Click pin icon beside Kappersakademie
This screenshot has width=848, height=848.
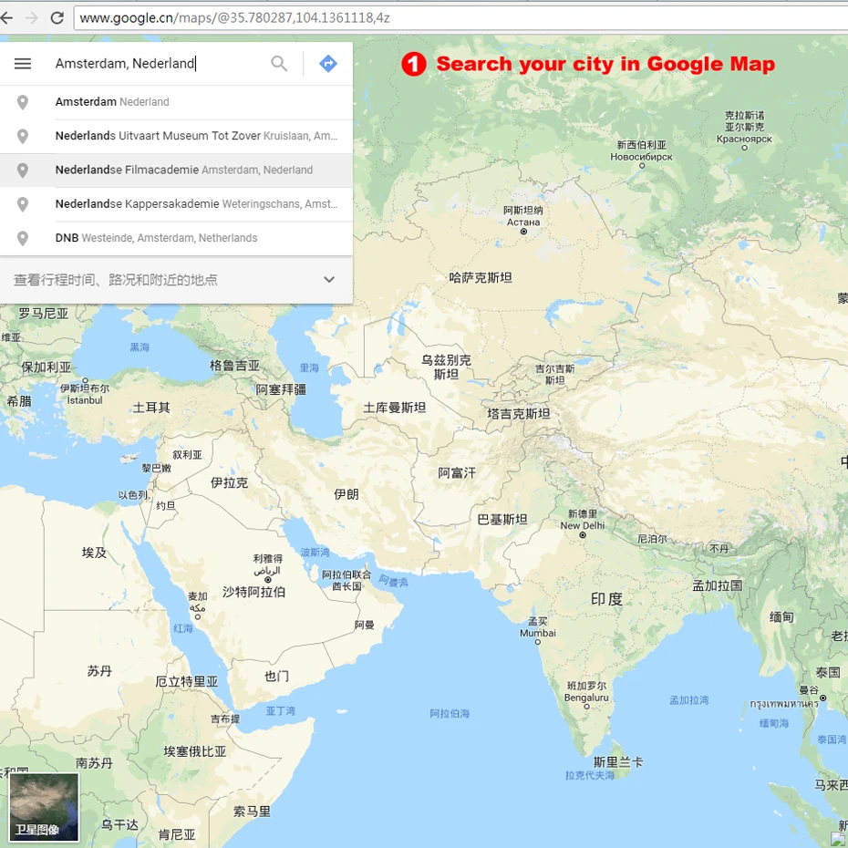(22, 204)
